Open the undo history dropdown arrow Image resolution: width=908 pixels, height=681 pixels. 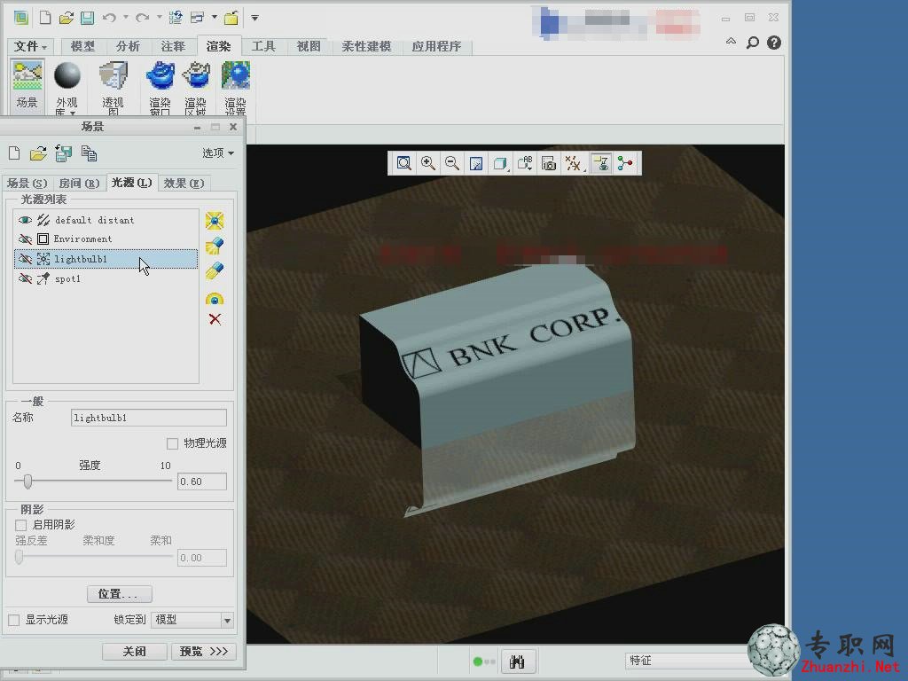click(x=126, y=18)
